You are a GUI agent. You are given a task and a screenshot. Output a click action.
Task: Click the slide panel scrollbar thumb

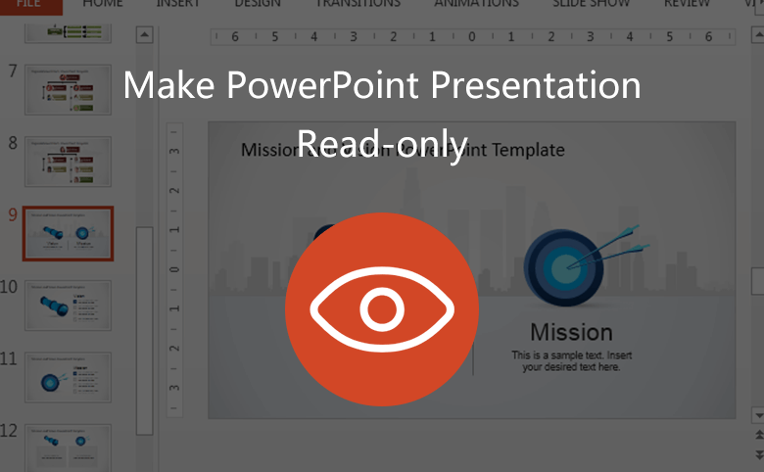[145, 331]
